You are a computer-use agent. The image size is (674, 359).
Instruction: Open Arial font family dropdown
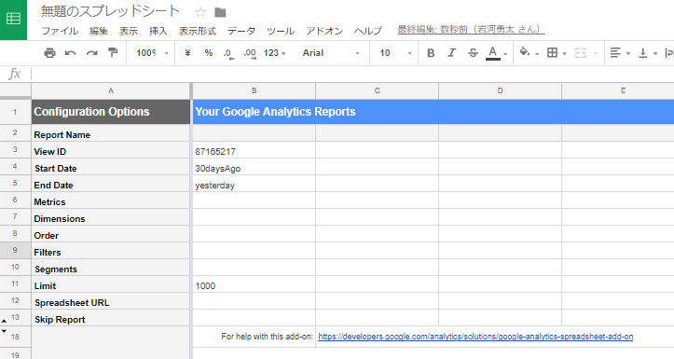(x=331, y=53)
